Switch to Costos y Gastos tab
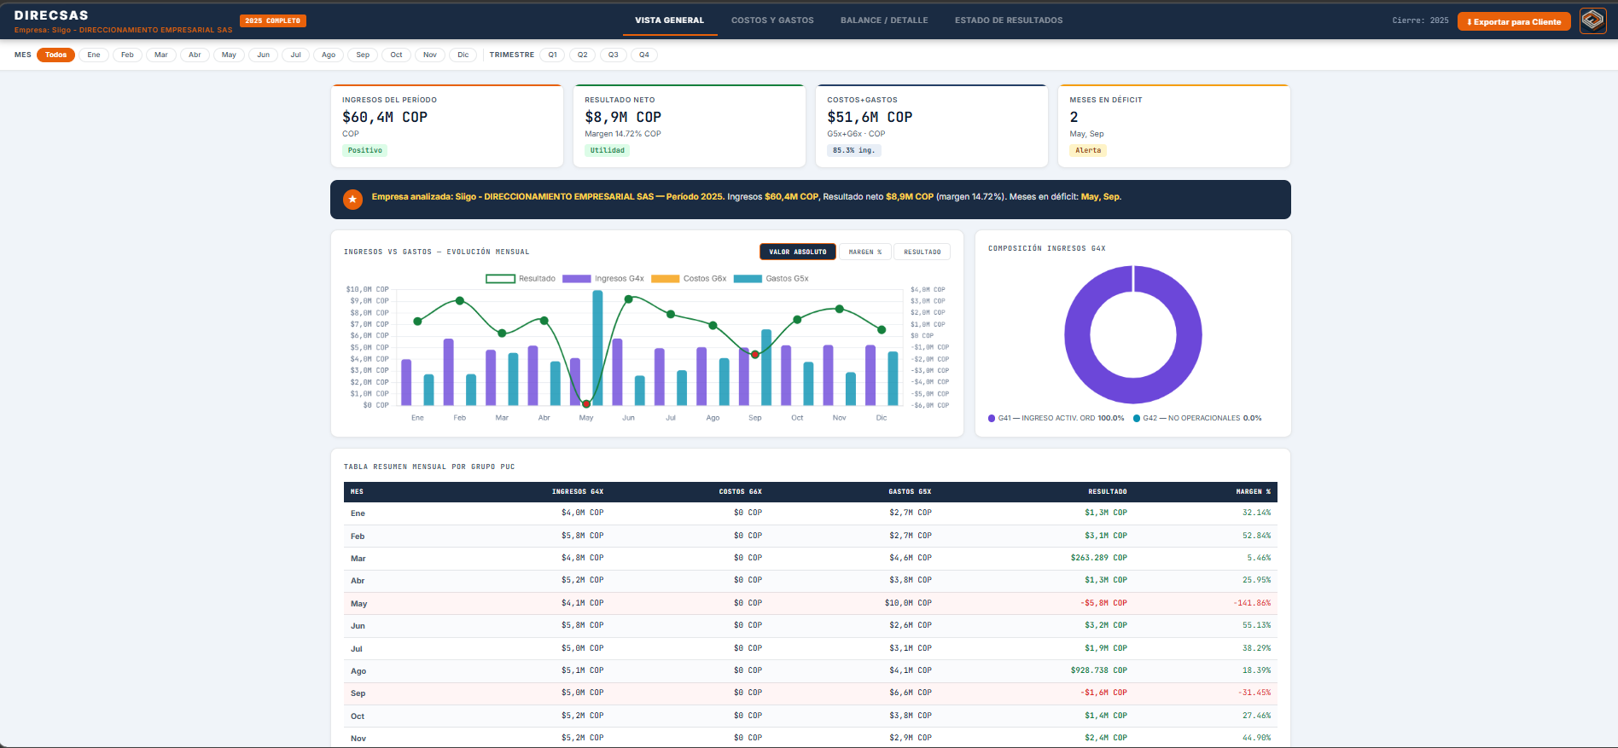The width and height of the screenshot is (1618, 748). 772,20
